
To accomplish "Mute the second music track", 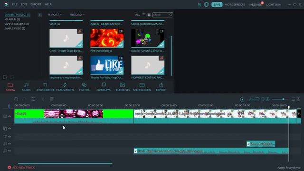I will click(x=9, y=151).
